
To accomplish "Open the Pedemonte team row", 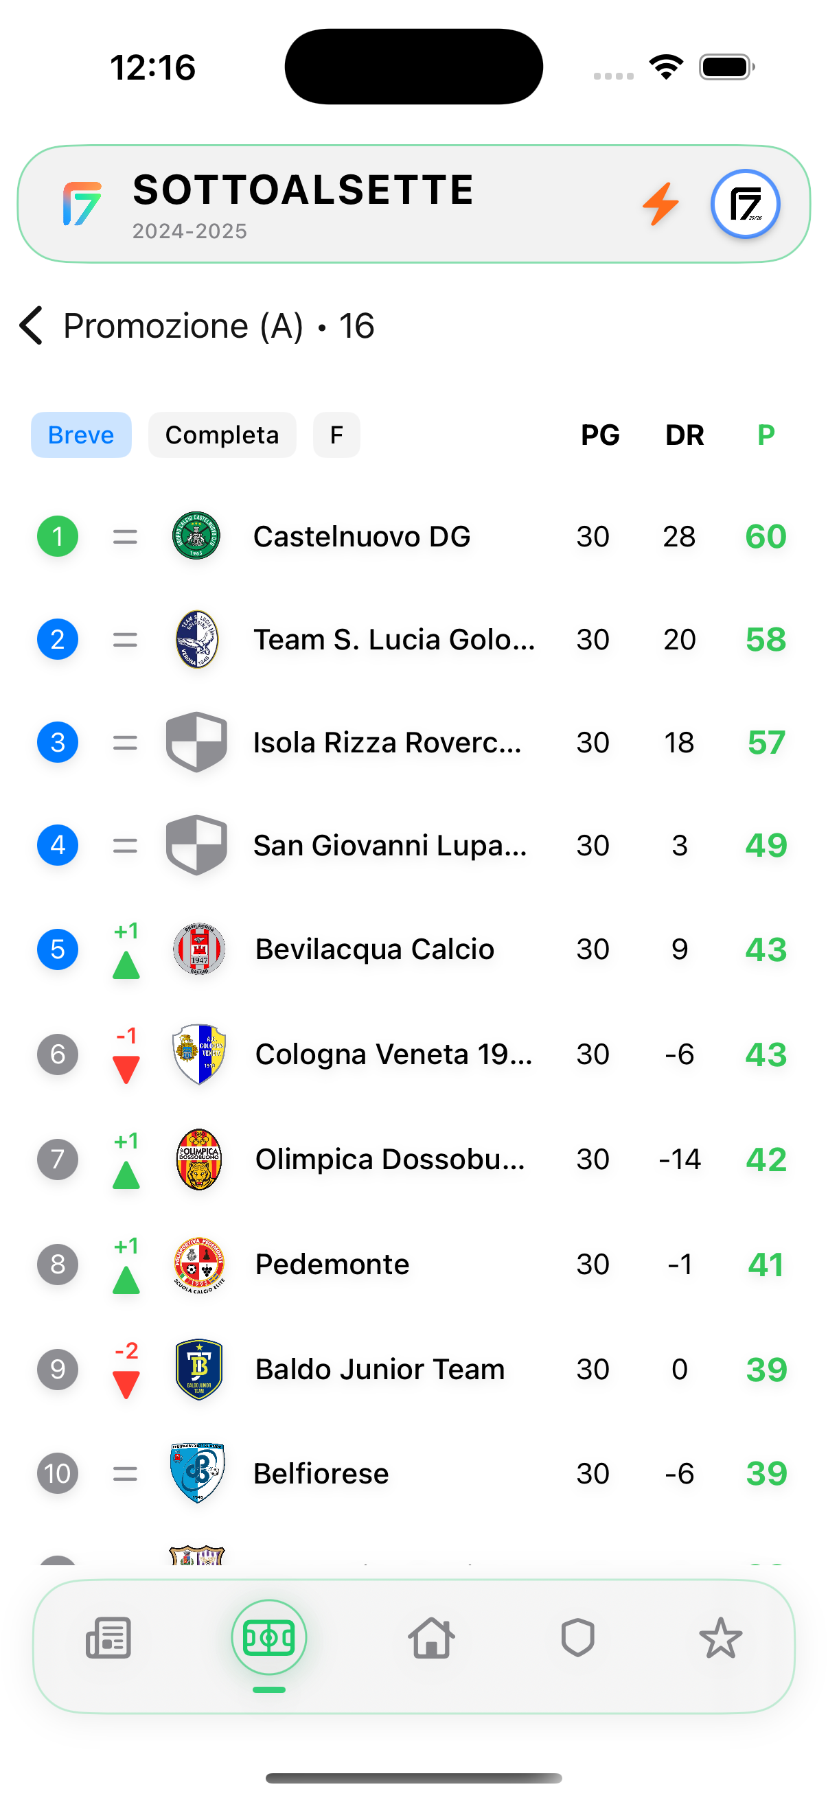I will 332,1264.
